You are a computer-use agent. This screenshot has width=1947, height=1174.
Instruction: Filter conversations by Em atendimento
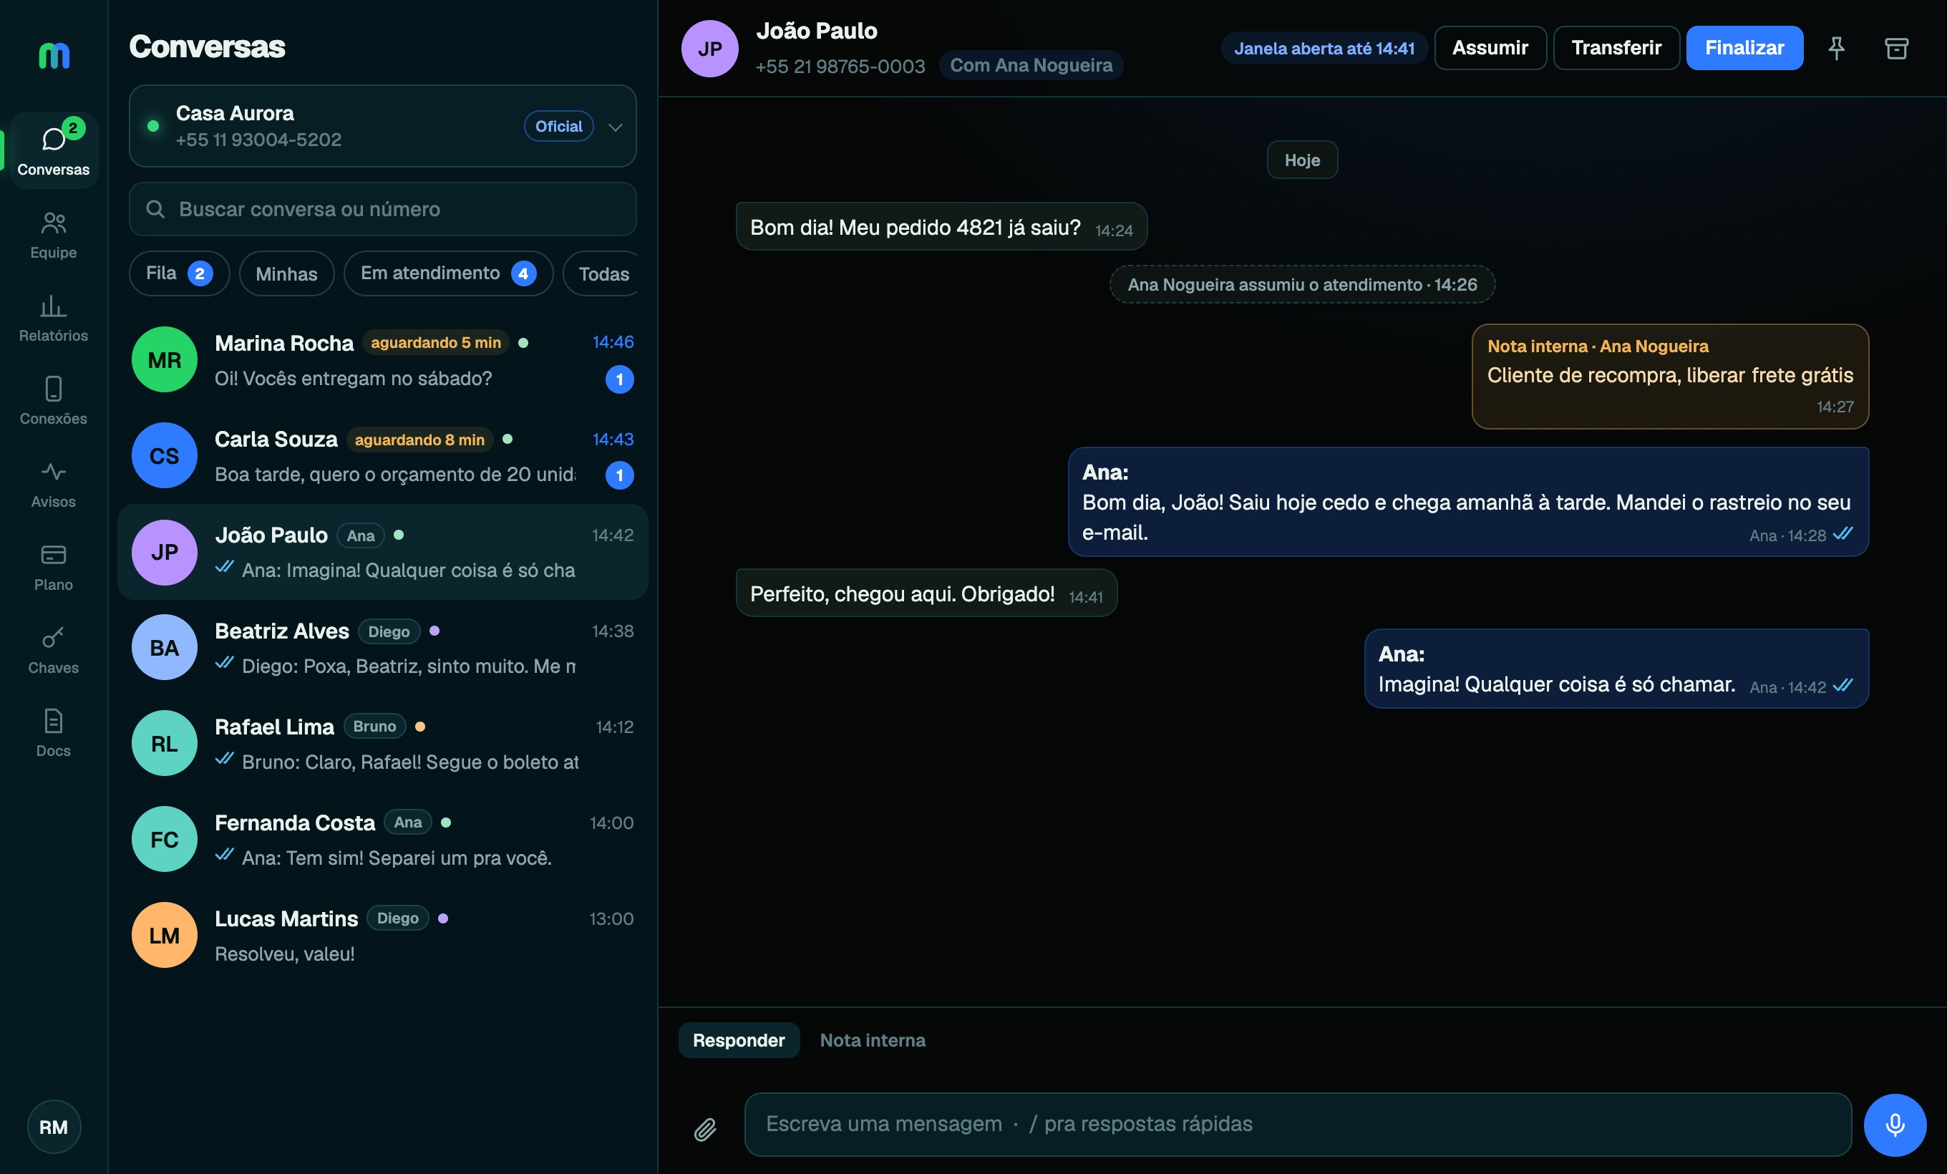point(448,273)
